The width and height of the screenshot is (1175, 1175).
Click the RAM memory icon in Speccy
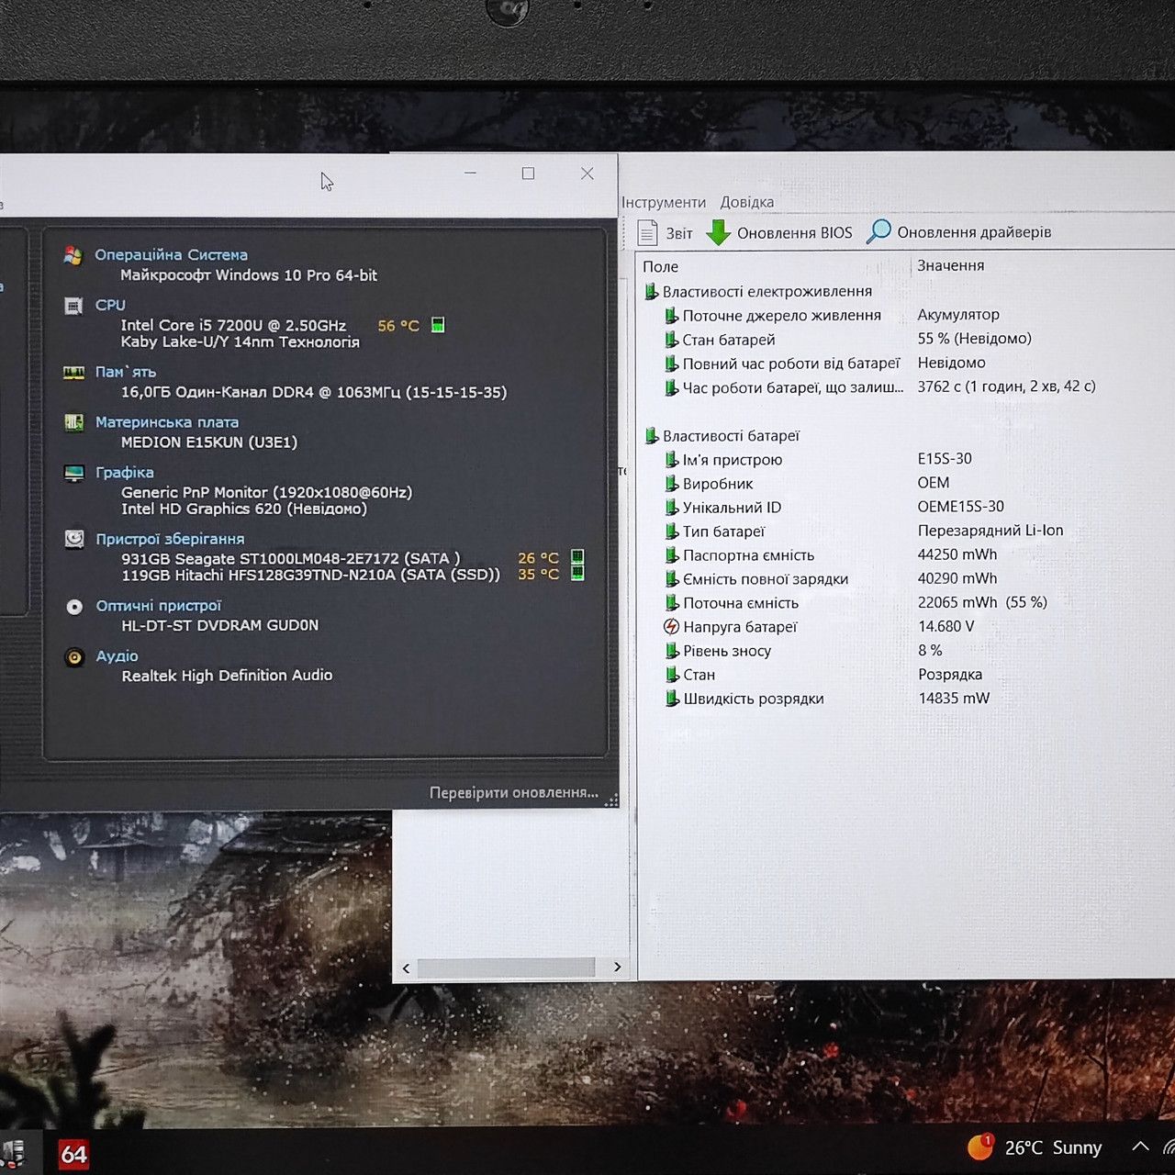pyautogui.click(x=73, y=373)
